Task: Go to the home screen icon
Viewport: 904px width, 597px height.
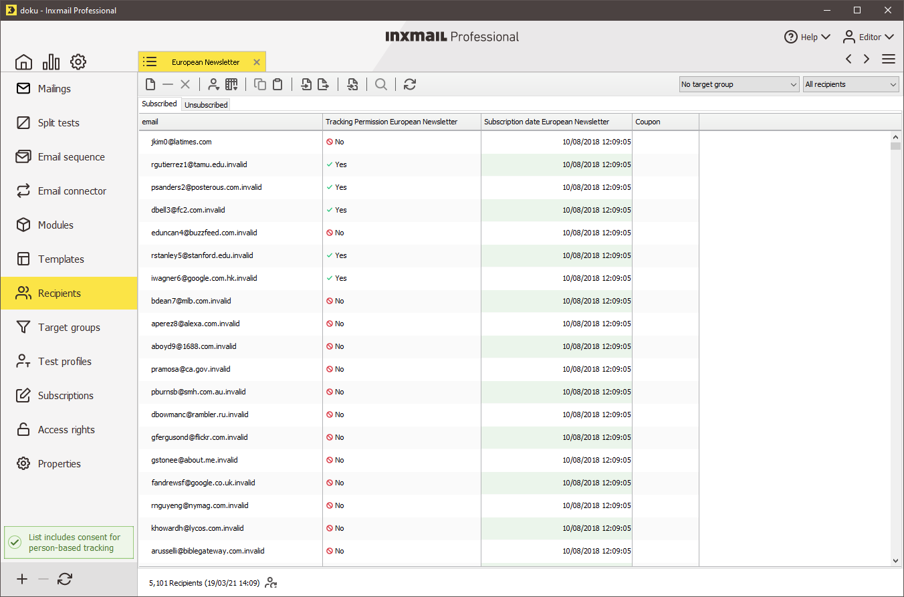Action: [23, 62]
